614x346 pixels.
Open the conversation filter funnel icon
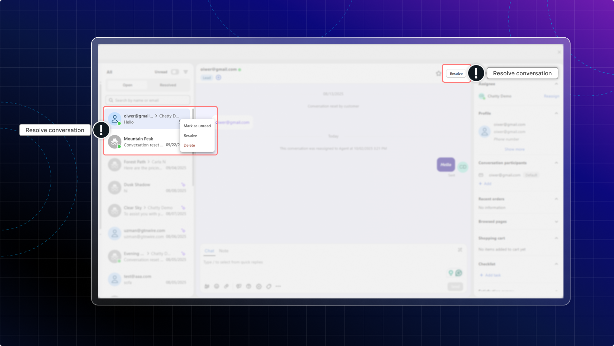tap(186, 72)
